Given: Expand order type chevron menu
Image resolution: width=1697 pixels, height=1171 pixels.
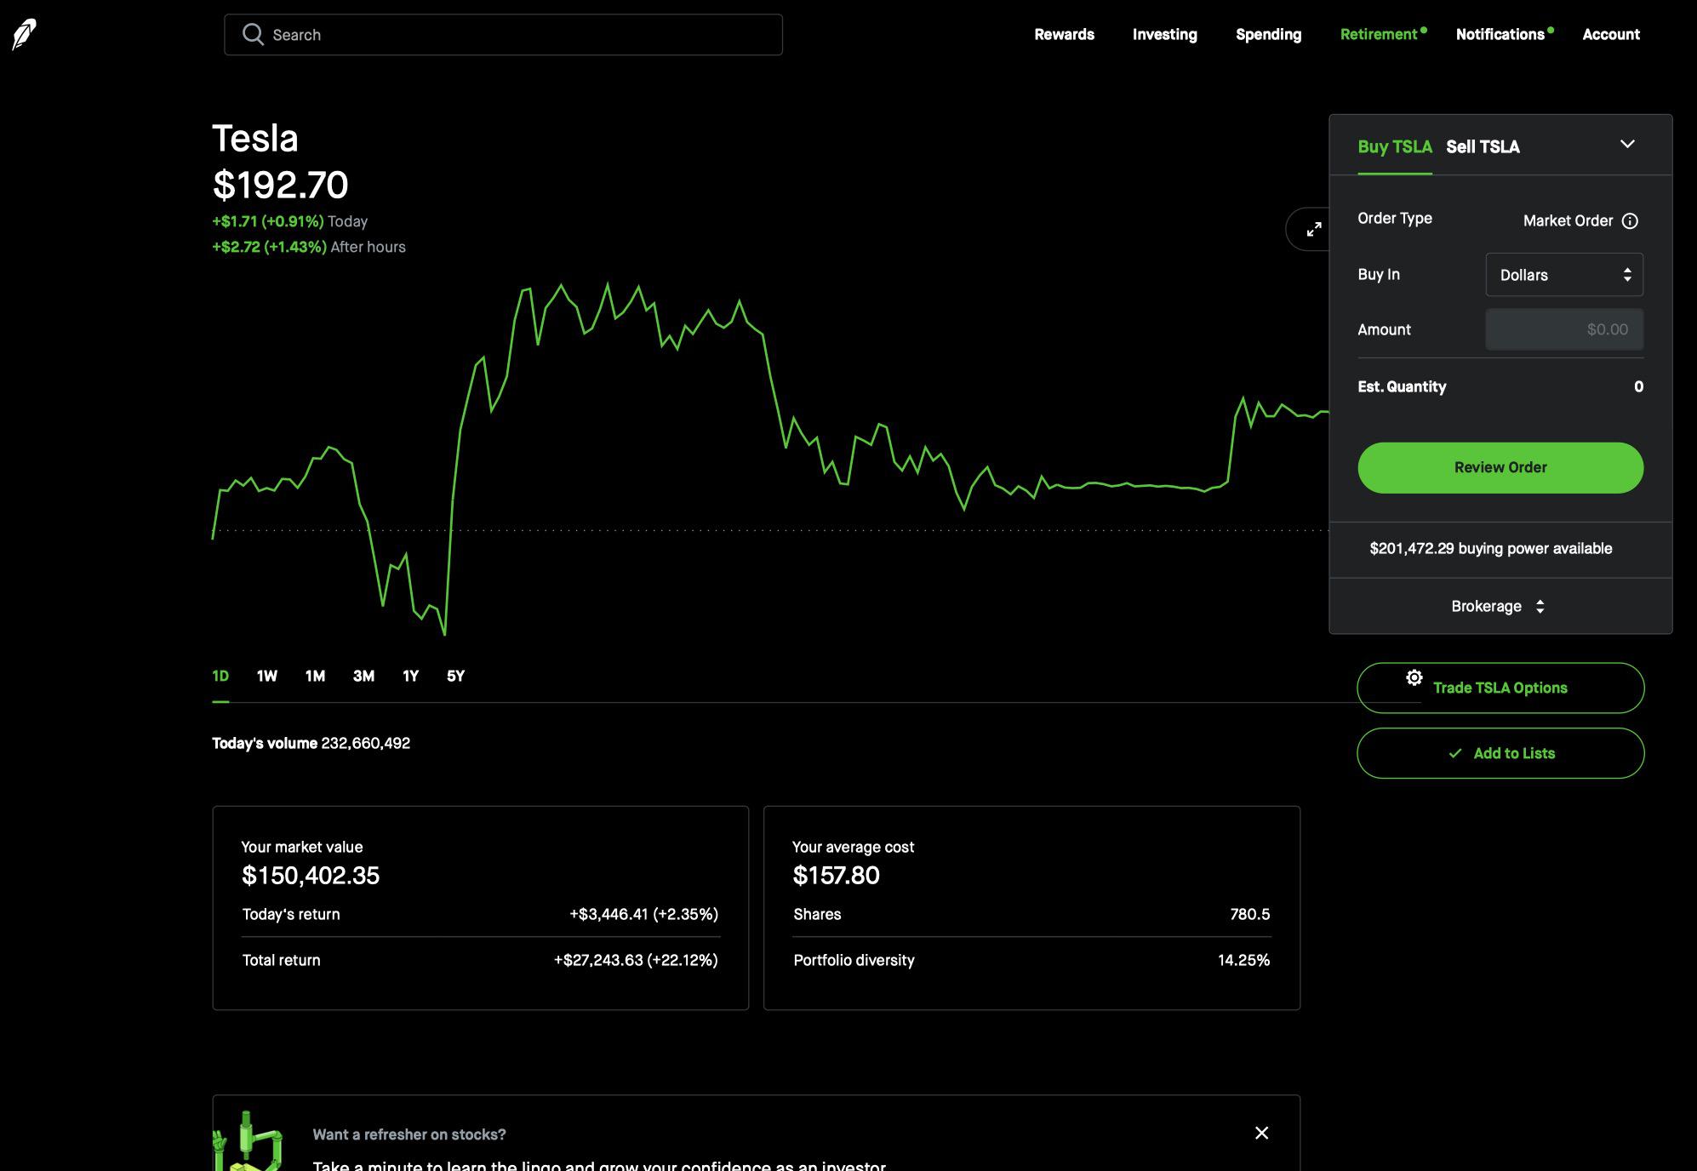Looking at the screenshot, I should click(x=1627, y=145).
